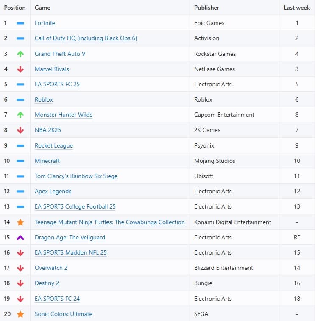
Task: Click the blue dash icon next to Fortnite
Action: pyautogui.click(x=20, y=23)
